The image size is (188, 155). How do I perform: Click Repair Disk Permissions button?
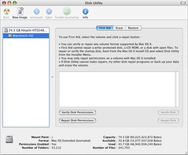click(x=77, y=120)
